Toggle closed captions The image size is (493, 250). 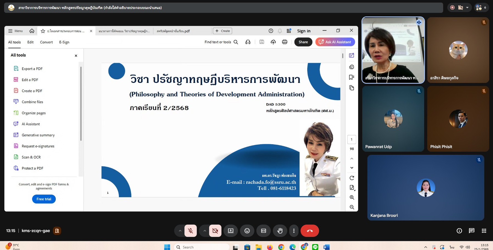[263, 231]
